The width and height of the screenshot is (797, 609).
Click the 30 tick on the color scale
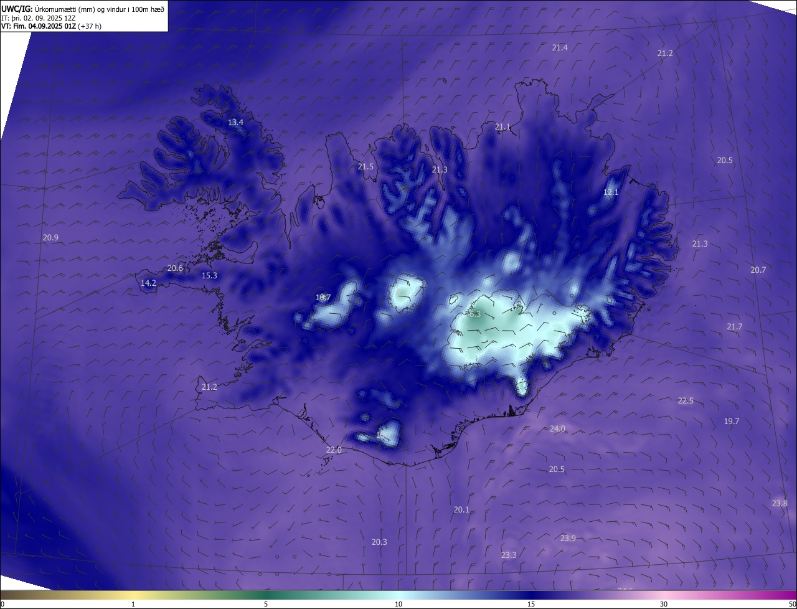click(x=664, y=604)
